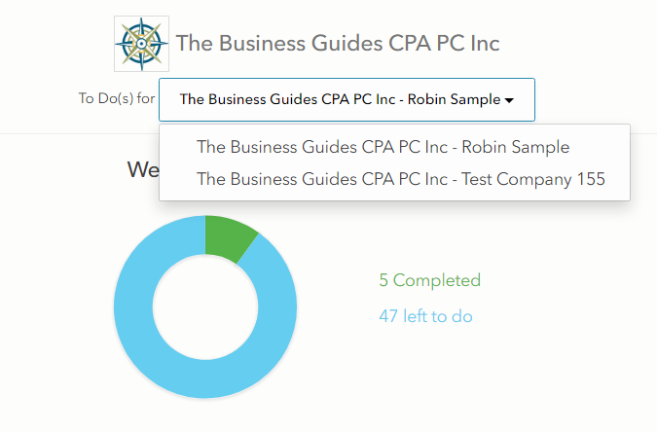
Task: Choose Test Company 155 from the list
Action: (x=401, y=179)
